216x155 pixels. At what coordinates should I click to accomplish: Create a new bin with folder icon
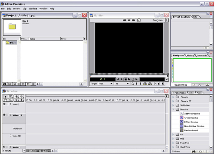coord(10,84)
